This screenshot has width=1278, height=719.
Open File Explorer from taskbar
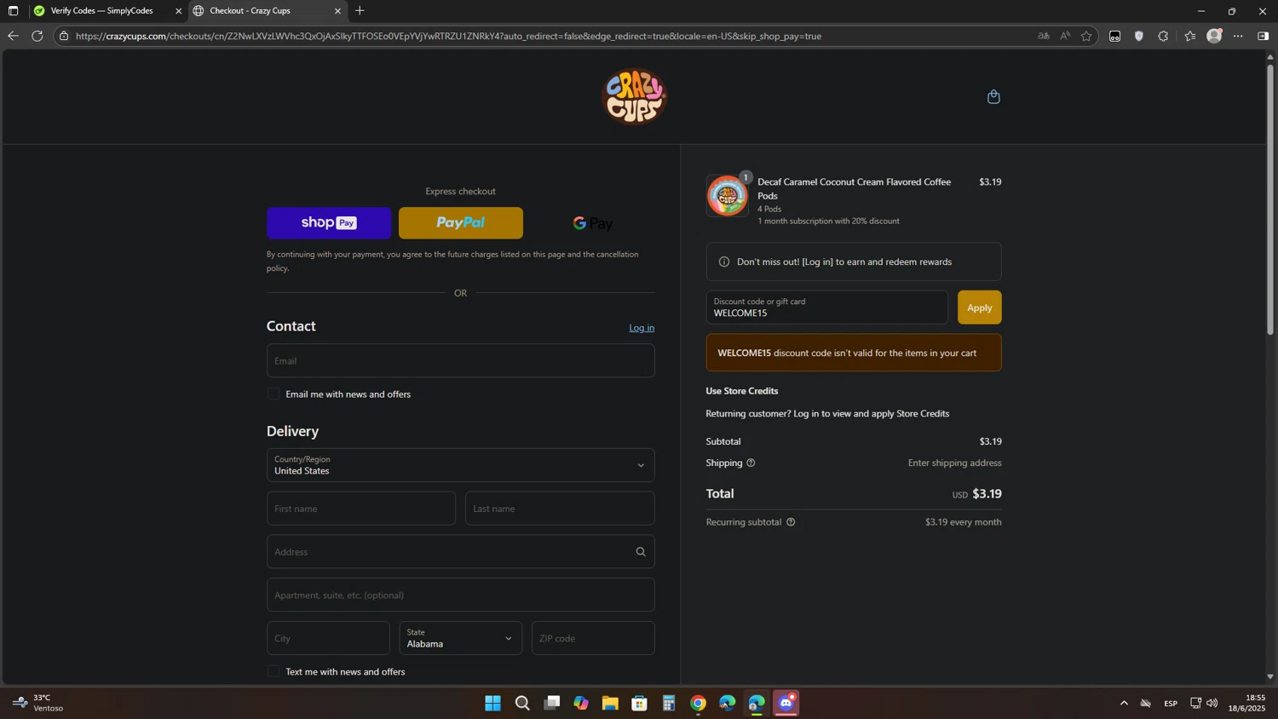[x=610, y=703]
